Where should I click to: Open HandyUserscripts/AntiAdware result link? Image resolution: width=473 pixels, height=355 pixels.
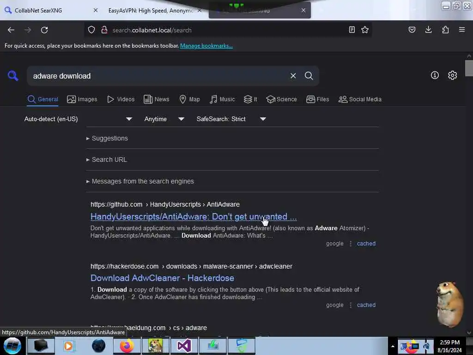(x=194, y=217)
